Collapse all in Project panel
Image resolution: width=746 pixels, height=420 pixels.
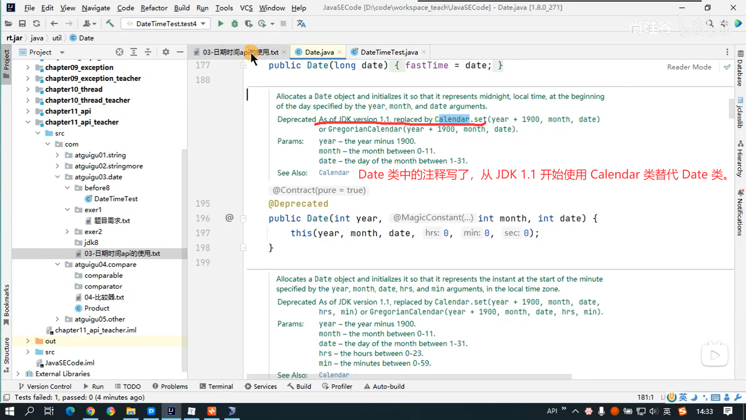tap(148, 52)
